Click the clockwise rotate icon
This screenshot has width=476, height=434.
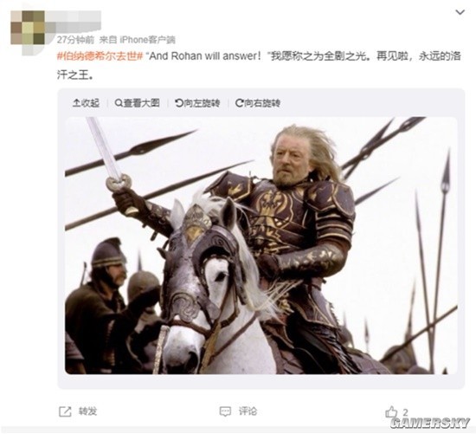click(239, 103)
